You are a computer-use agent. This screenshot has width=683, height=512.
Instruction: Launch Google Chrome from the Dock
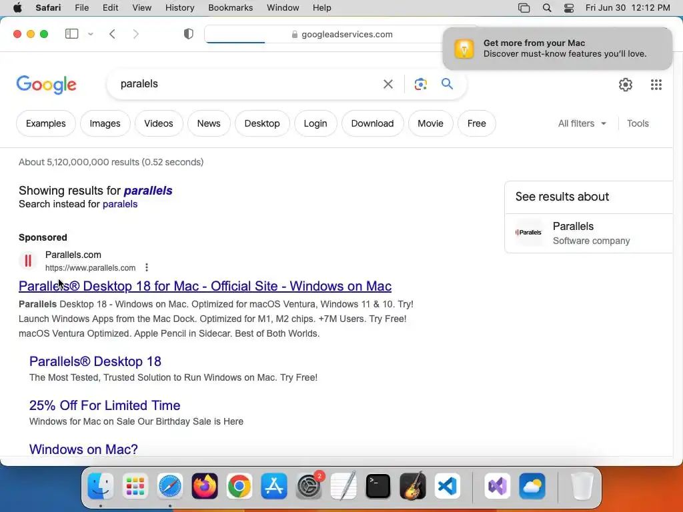(239, 486)
